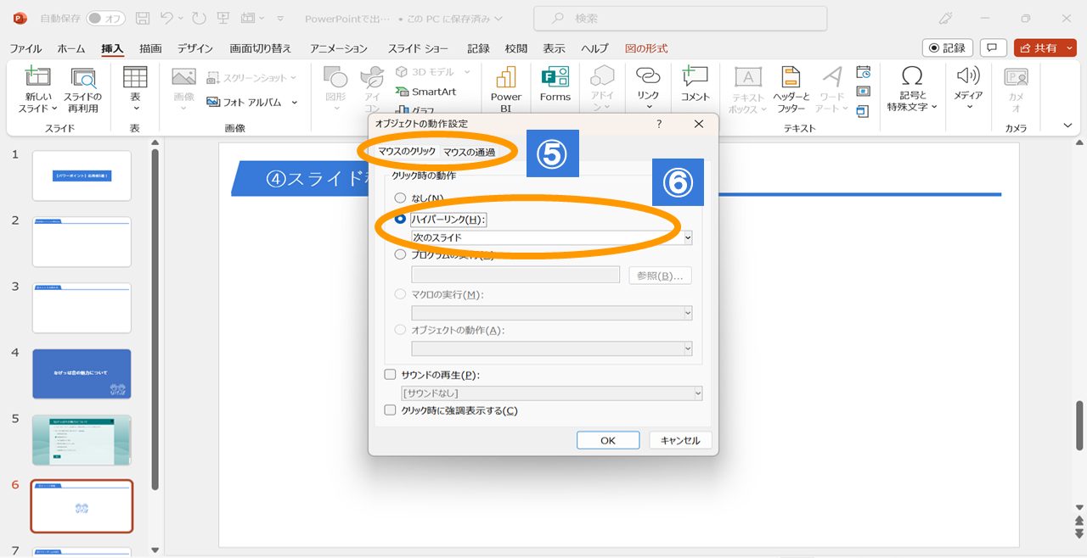Click the Media speaker icon
Screen dimensions: 1087x558
(x=968, y=75)
